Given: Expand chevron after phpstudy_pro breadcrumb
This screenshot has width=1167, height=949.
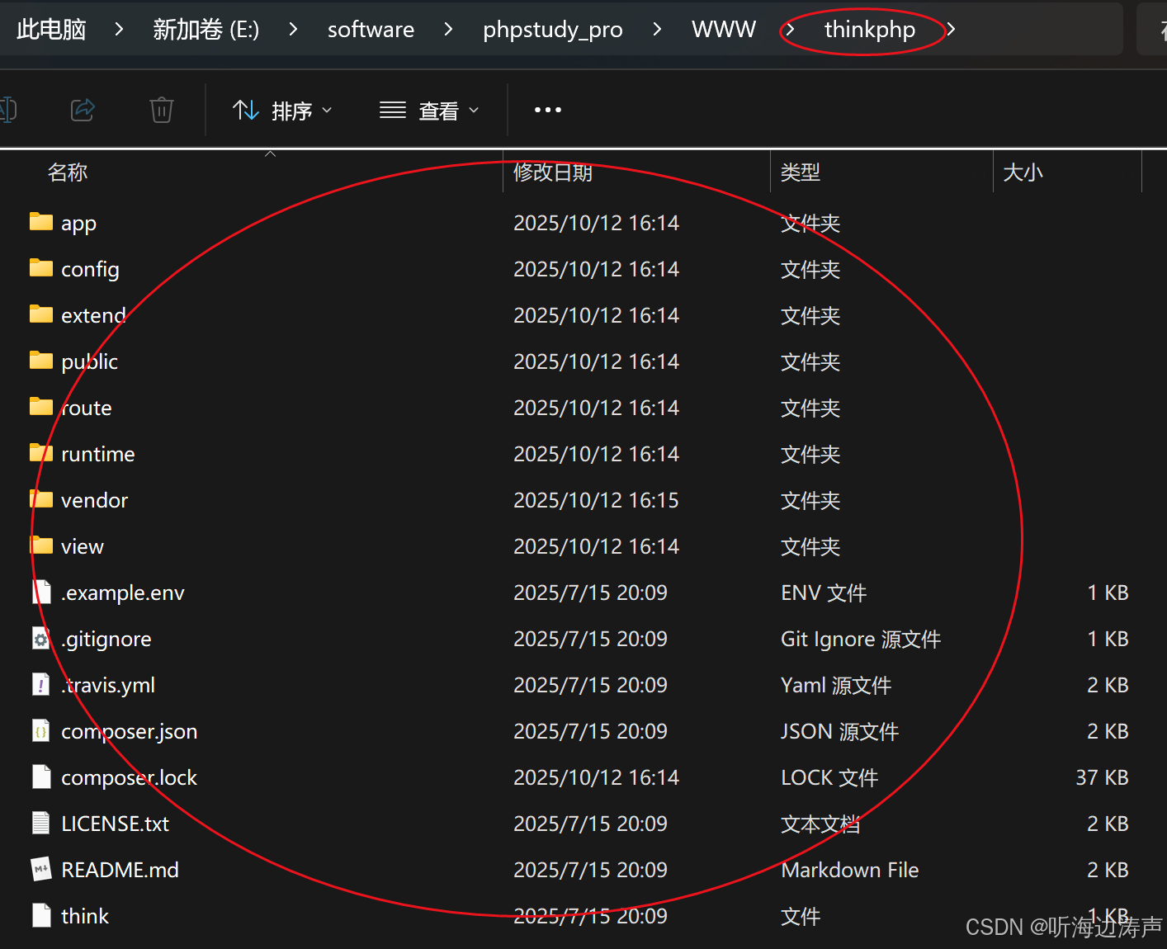Looking at the screenshot, I should click(657, 30).
